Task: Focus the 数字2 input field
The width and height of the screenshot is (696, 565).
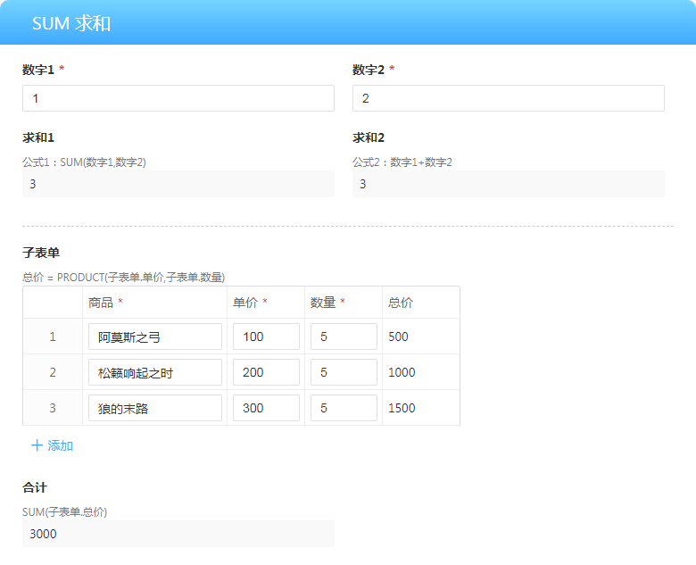Action: (508, 98)
